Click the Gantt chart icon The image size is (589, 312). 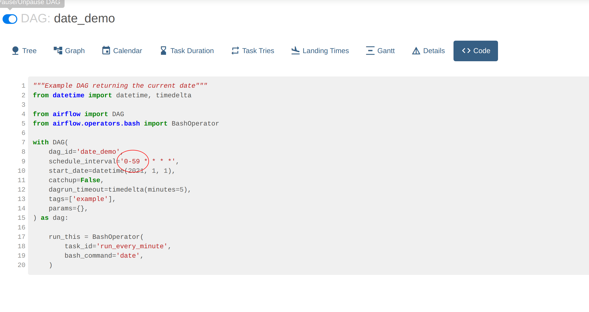(x=370, y=51)
